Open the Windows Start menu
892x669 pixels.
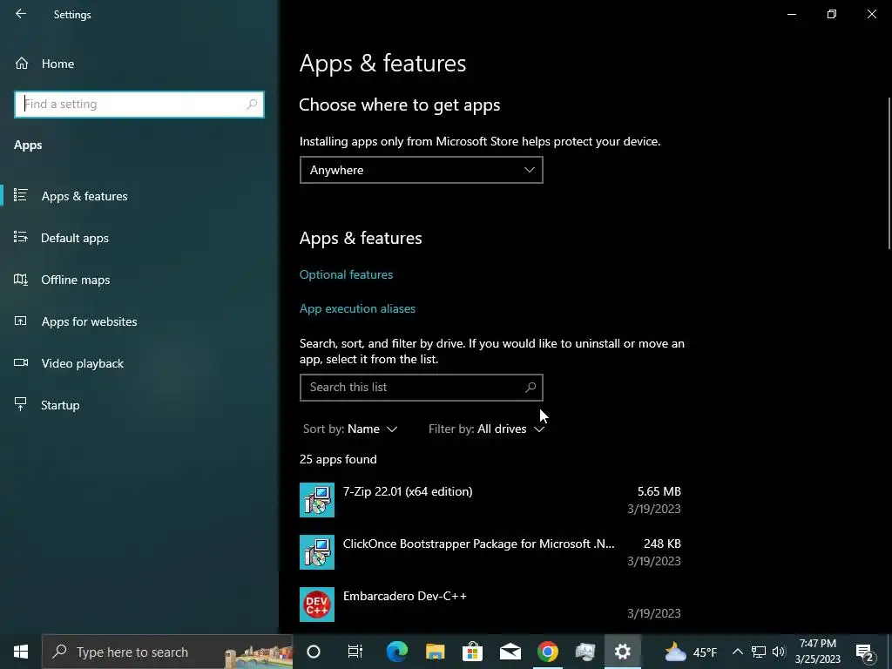[x=21, y=652]
